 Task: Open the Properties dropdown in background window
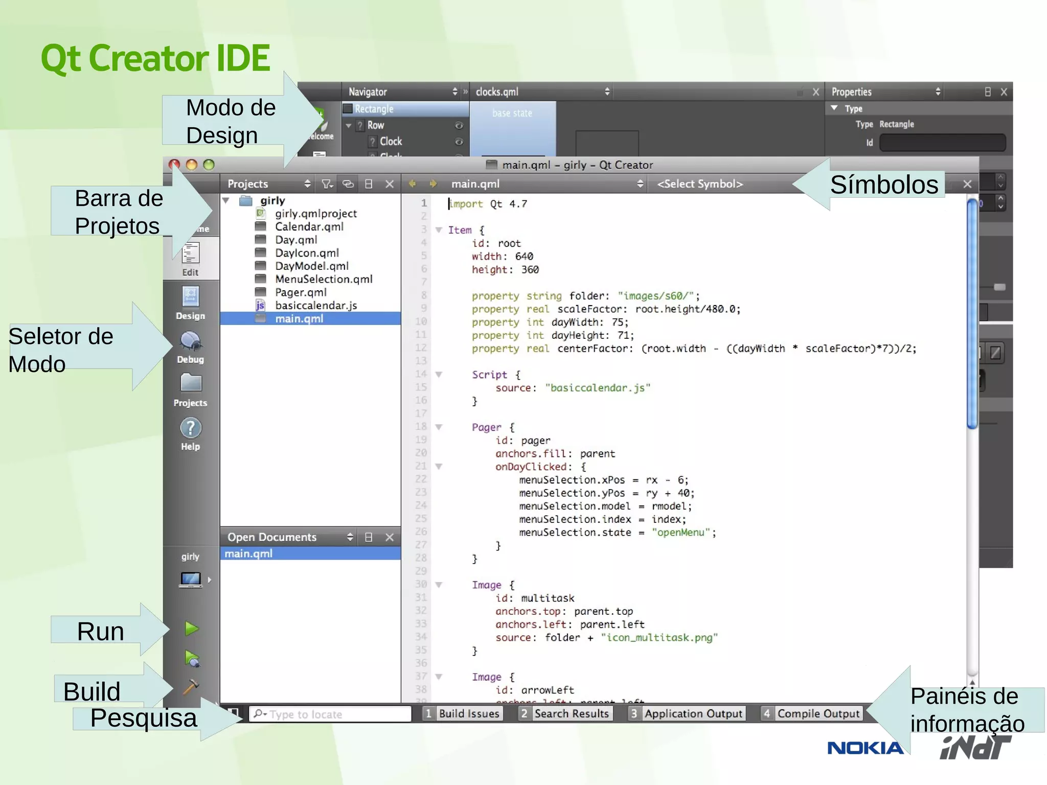pos(938,92)
